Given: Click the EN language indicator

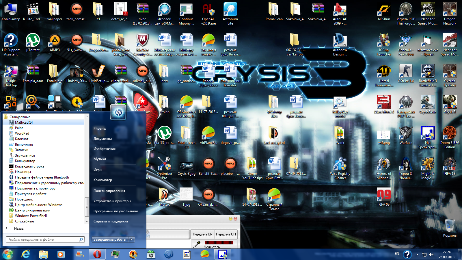Looking at the screenshot, I should coord(397,254).
